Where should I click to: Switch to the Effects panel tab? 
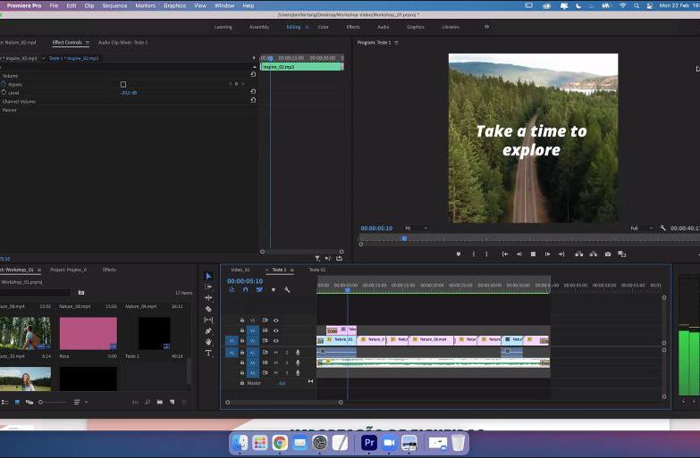pos(109,270)
